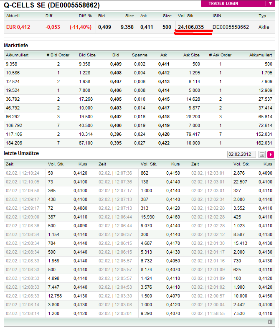The image size is (279, 328).
Task: Click the trade time 12:10:24
Action: click(30, 173)
